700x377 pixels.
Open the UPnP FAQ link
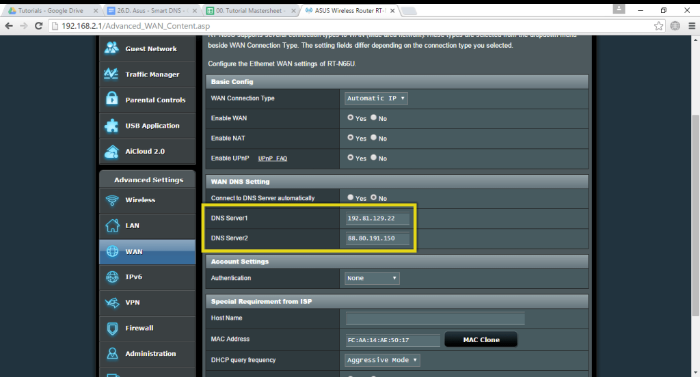[x=272, y=158]
